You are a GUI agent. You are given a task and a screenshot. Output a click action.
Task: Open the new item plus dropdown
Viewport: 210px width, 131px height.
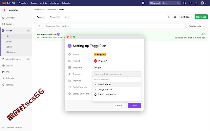point(144,3)
